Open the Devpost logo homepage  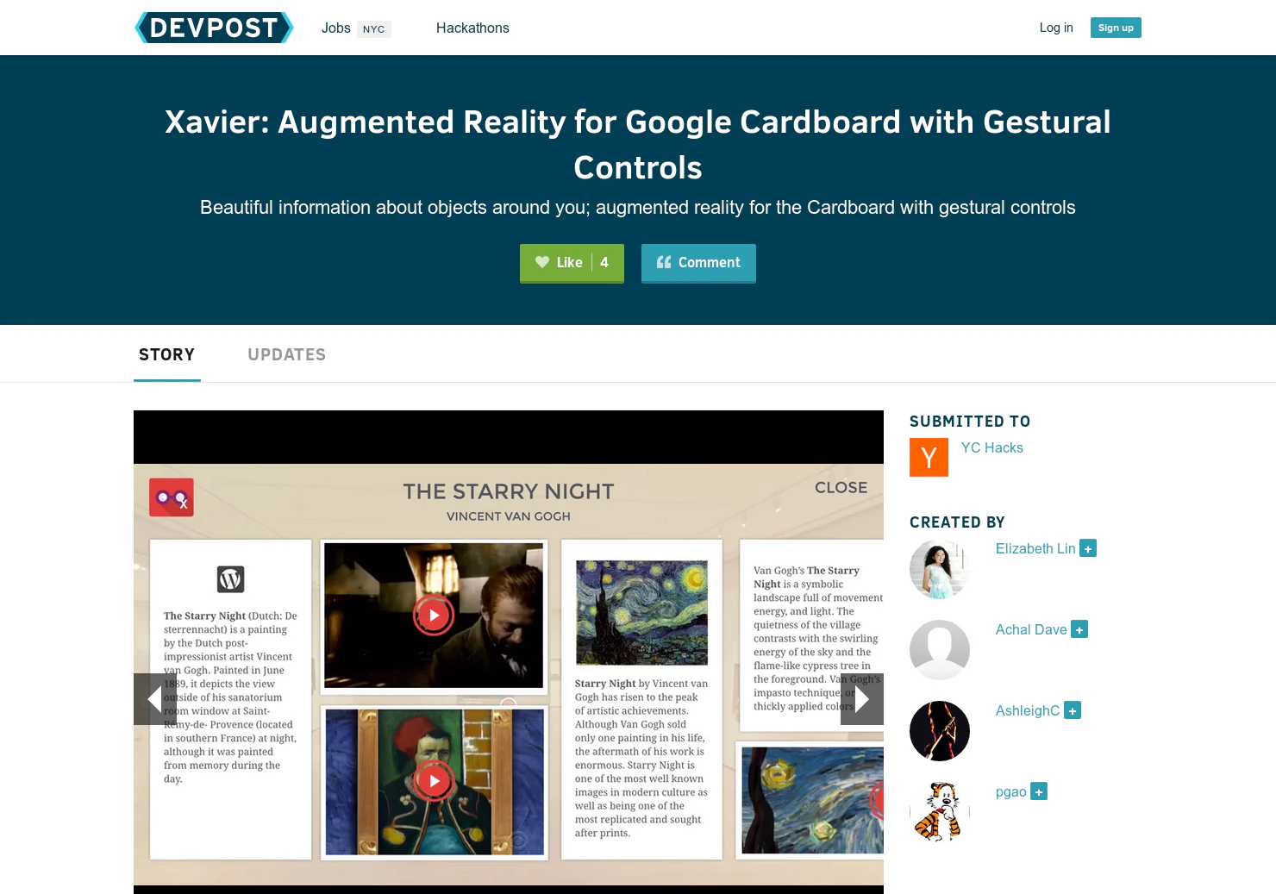(x=214, y=28)
